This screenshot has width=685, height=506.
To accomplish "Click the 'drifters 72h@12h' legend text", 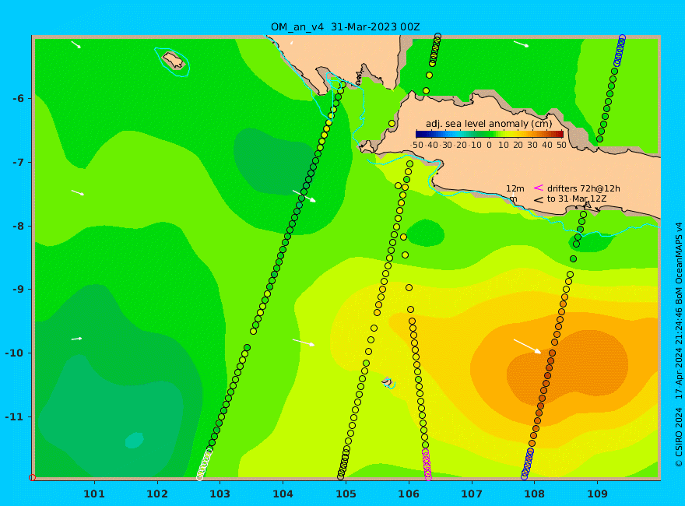I will [x=584, y=188].
